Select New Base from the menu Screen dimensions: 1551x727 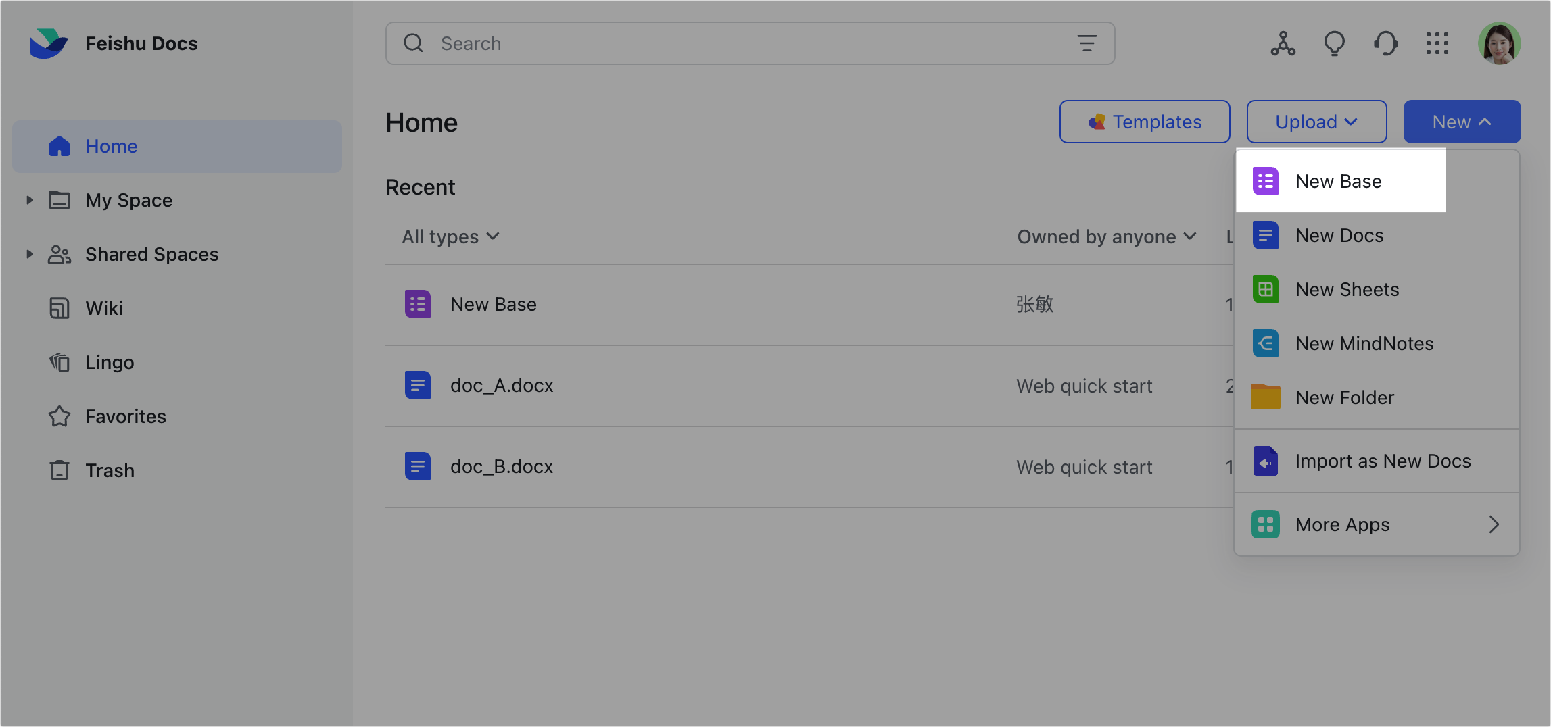(1338, 181)
